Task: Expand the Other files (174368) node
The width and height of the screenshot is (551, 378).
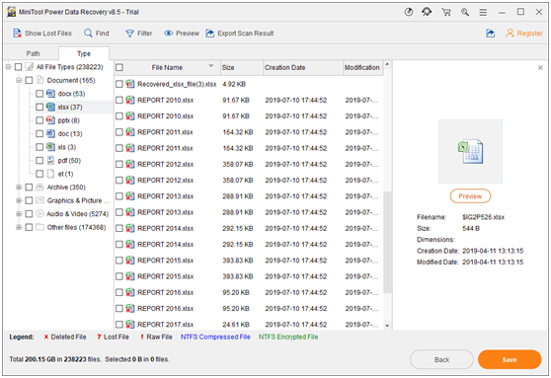Action: pos(19,227)
